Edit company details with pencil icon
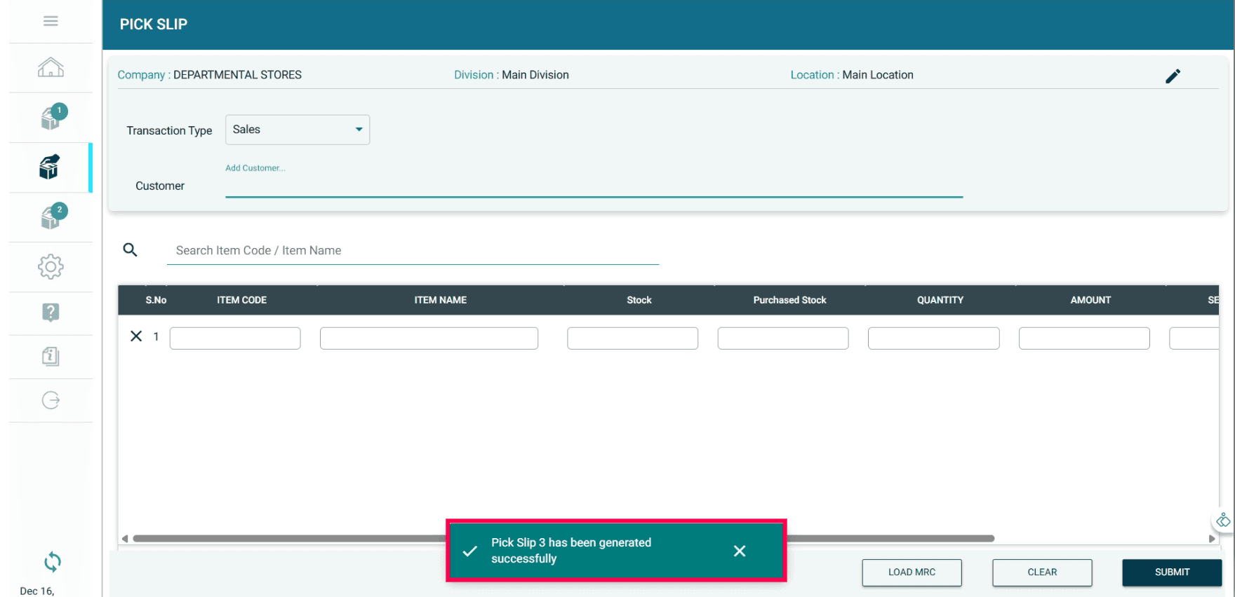This screenshot has width=1235, height=597. pos(1173,76)
